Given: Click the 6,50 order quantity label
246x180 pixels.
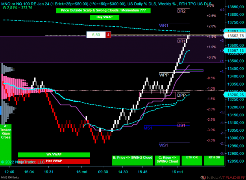Looking at the screenshot, I should tap(96, 35).
